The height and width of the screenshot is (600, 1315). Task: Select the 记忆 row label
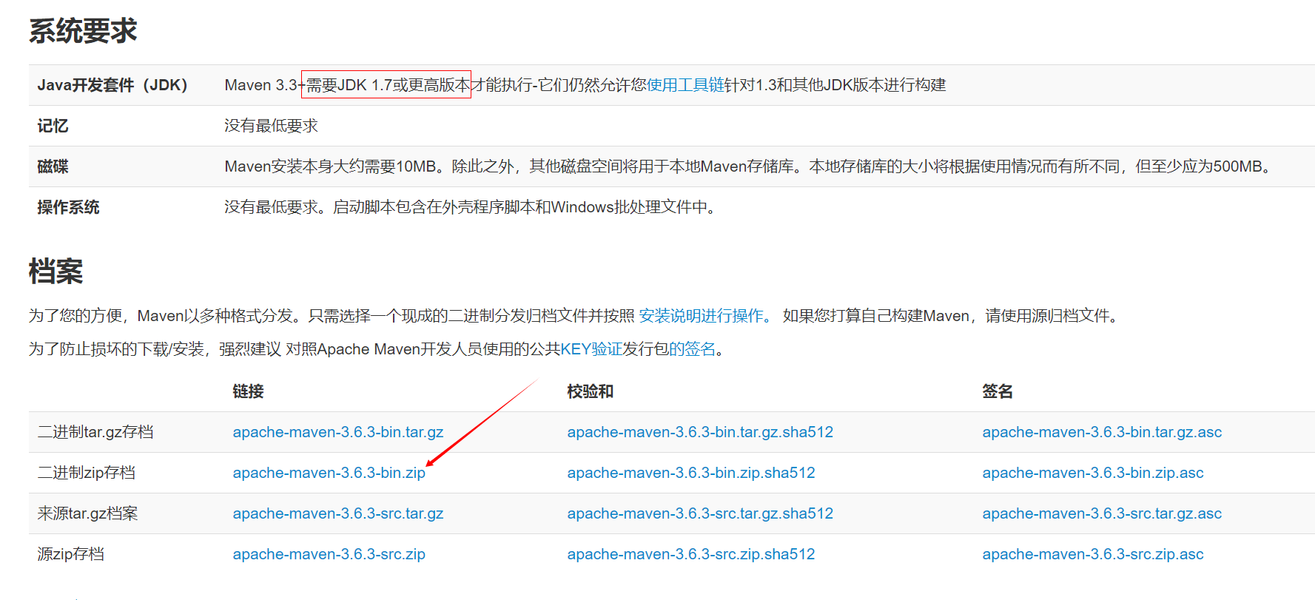coord(53,126)
